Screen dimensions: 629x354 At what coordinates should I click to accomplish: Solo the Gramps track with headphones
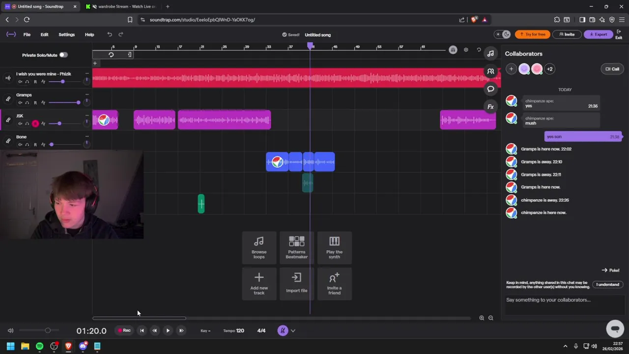tap(27, 102)
